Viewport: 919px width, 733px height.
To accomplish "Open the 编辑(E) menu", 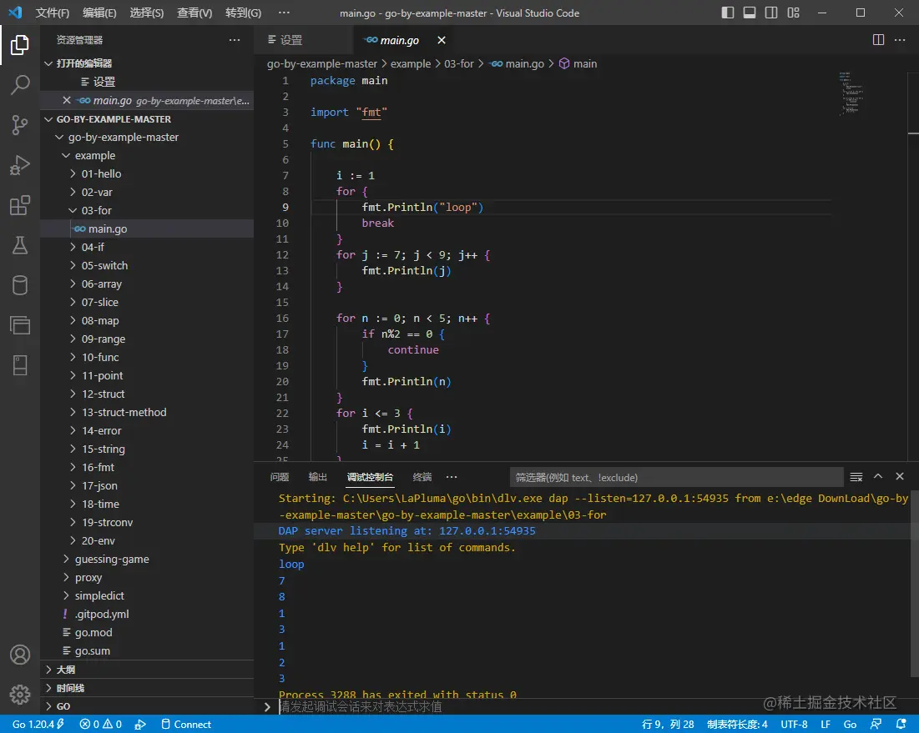I will pos(99,13).
